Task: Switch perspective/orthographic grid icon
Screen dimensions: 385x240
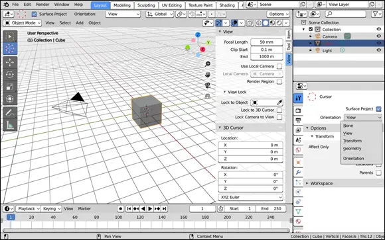Action: [x=208, y=96]
